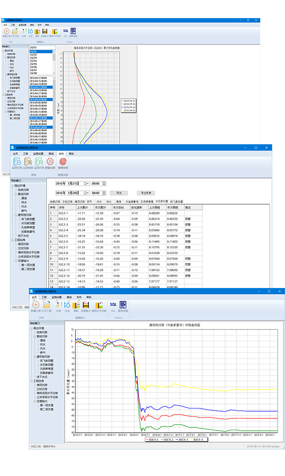285x476 pixels.
Task: Click the 8.07064 cell in the table
Action: (157, 258)
